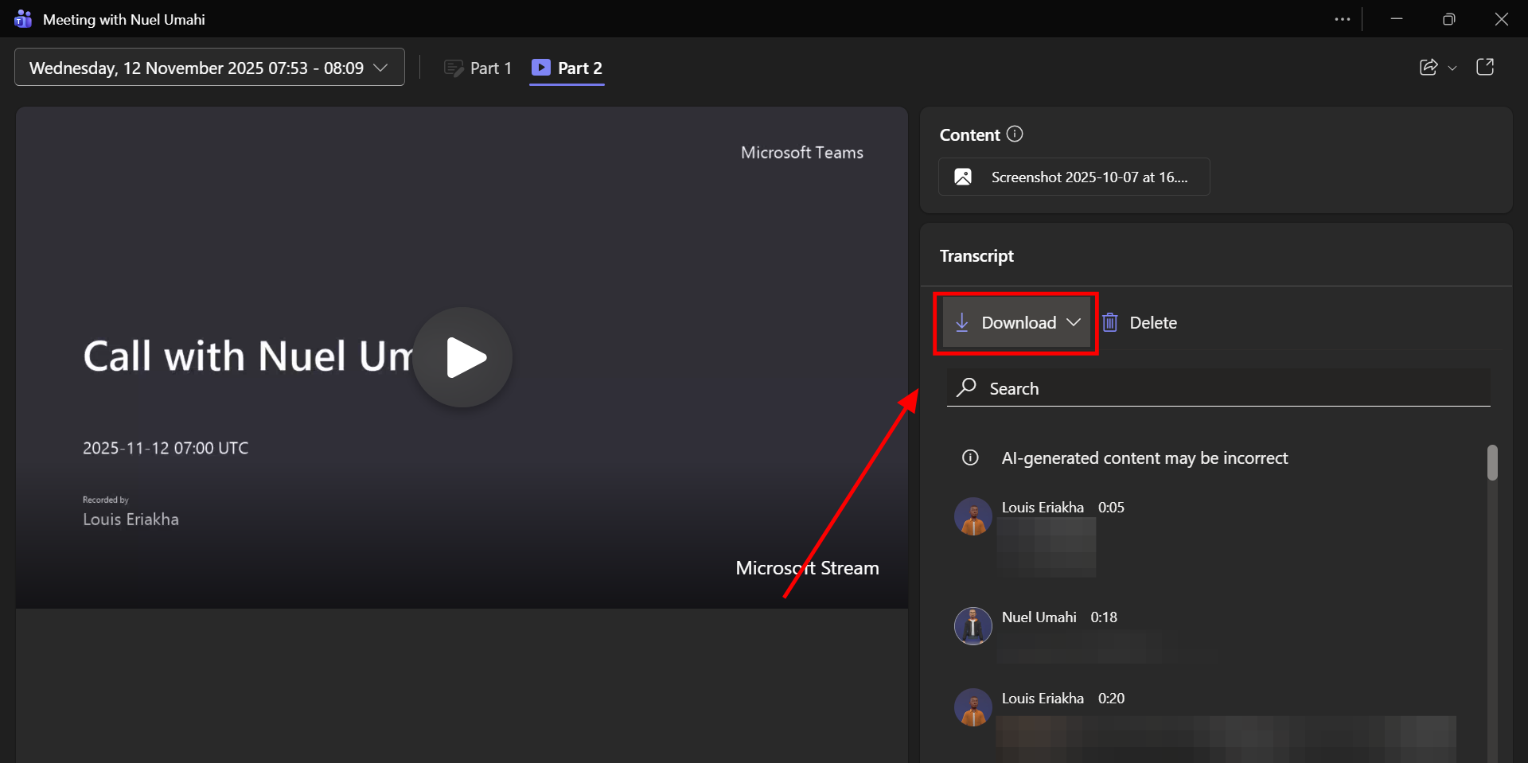The width and height of the screenshot is (1528, 763).
Task: Minimize the meeting window
Action: click(1397, 19)
